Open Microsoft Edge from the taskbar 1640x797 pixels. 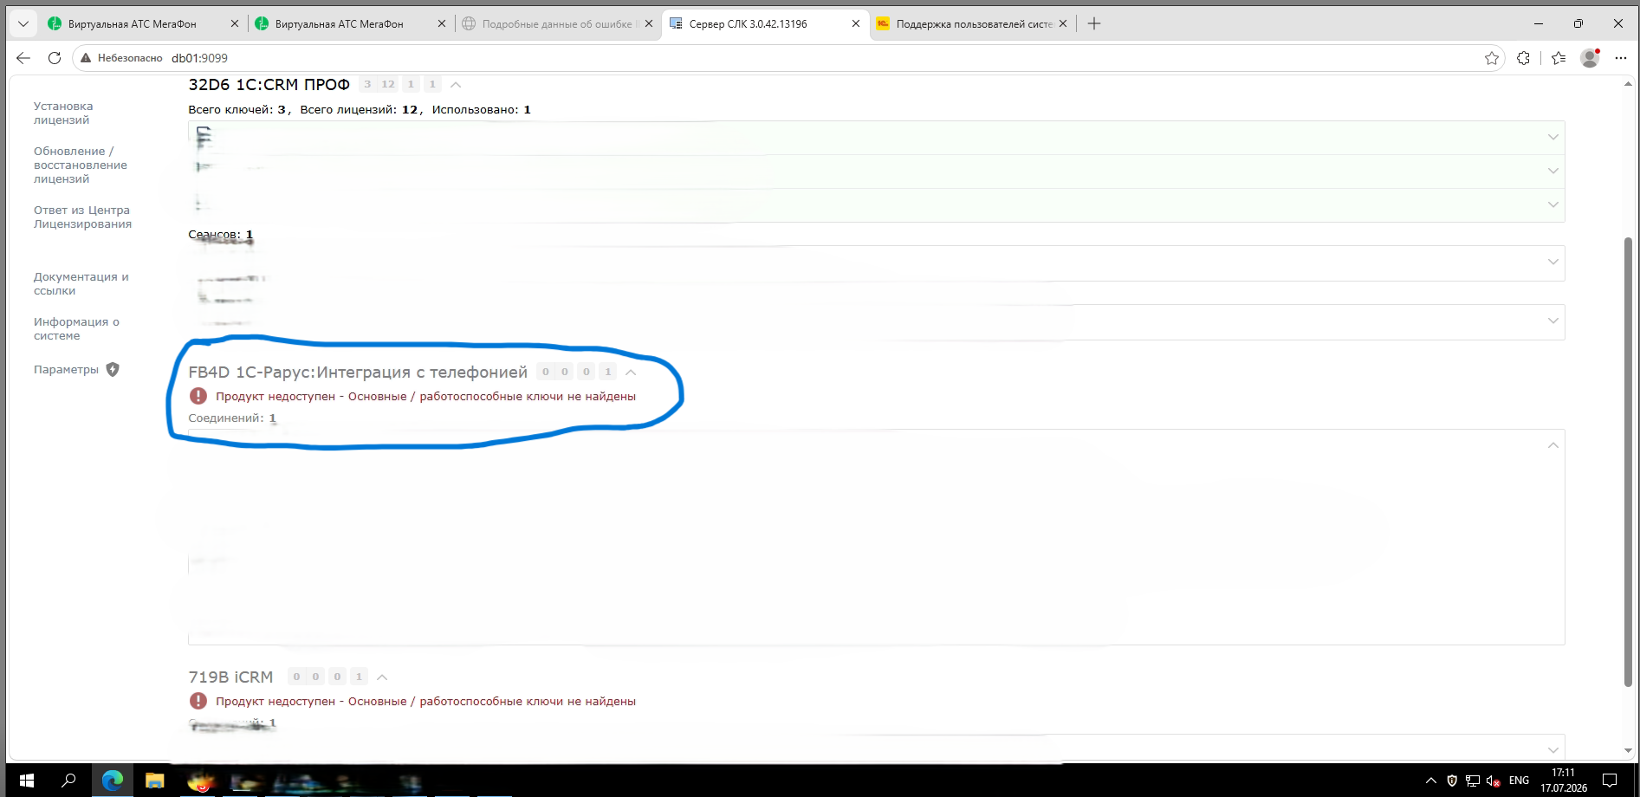(x=113, y=781)
